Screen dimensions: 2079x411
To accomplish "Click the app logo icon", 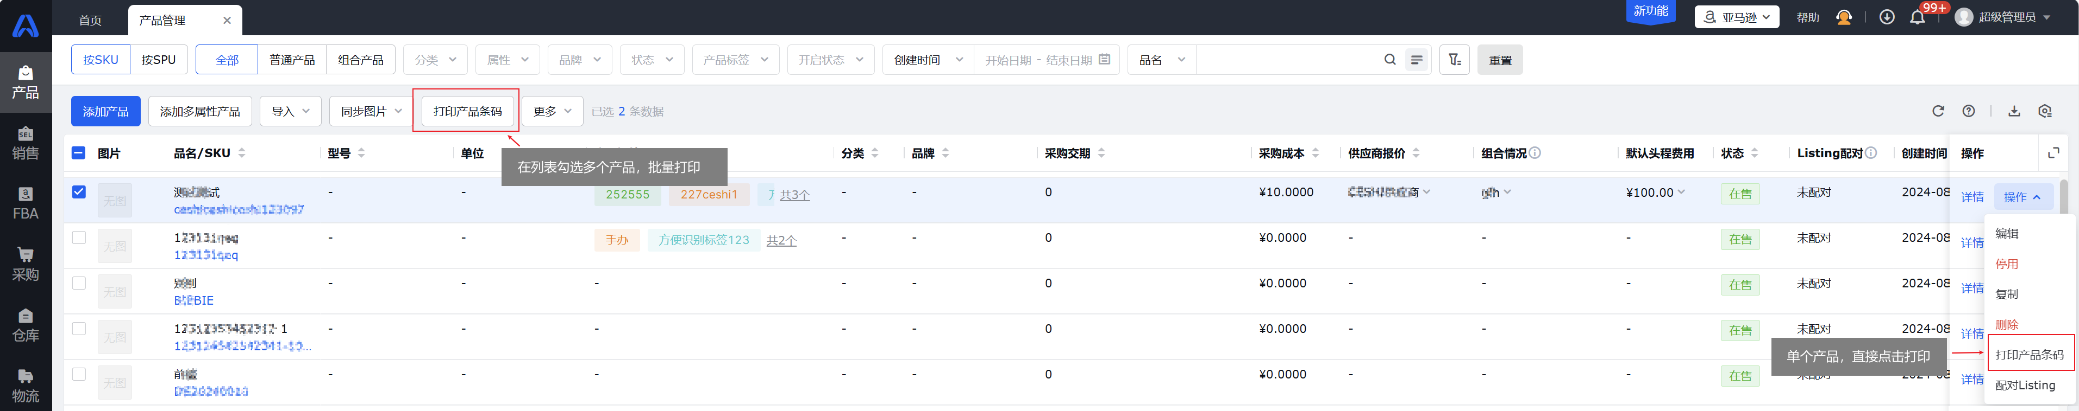I will [25, 26].
